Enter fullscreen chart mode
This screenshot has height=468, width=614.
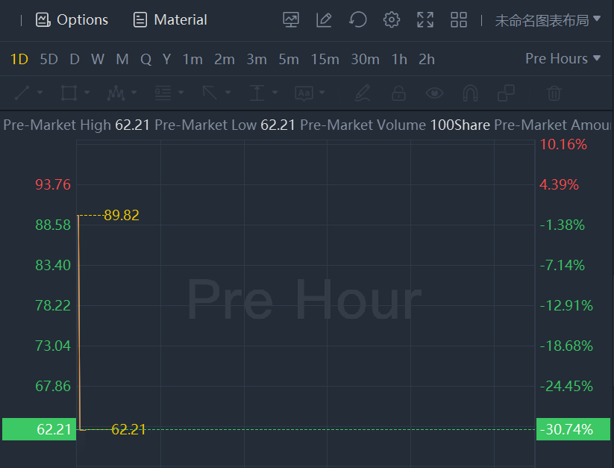(x=425, y=20)
